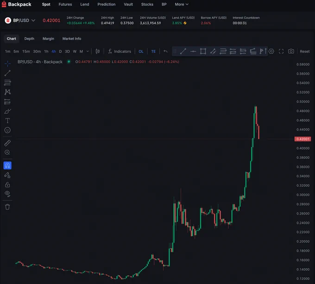Open chart settings hexagon icon
Screen dimensions: 315x284
271,51
